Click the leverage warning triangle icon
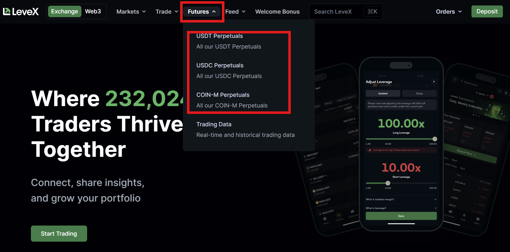510x252 pixels. pyautogui.click(x=370, y=150)
